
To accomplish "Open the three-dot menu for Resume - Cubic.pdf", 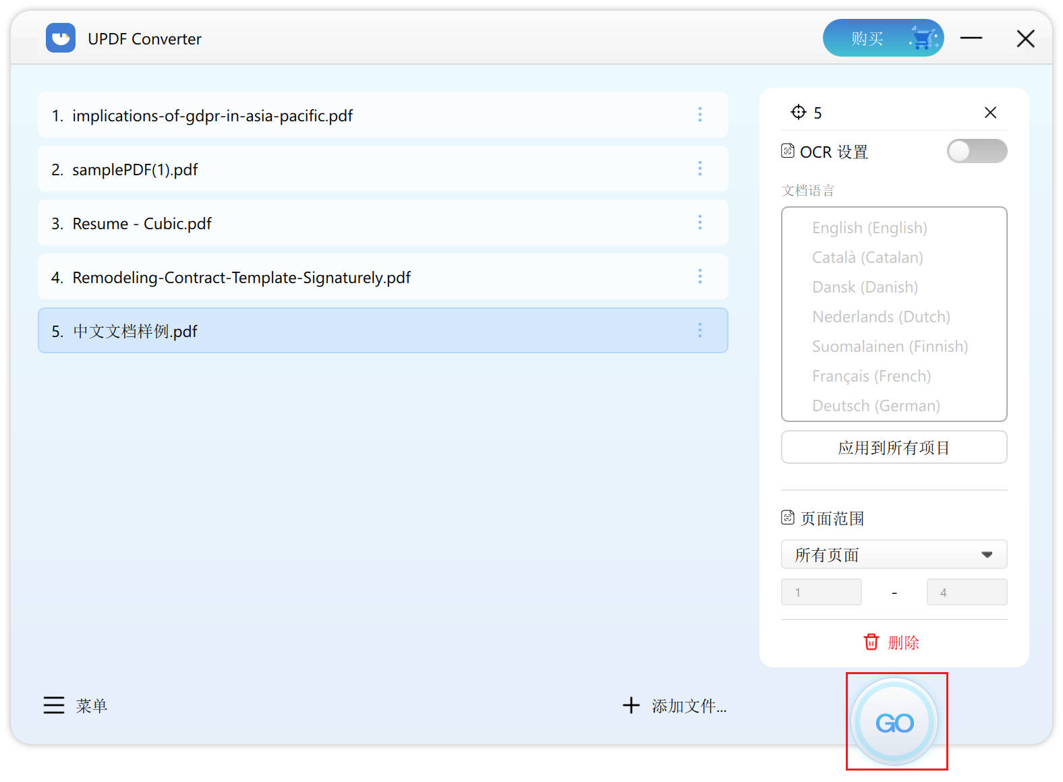I will (x=700, y=222).
